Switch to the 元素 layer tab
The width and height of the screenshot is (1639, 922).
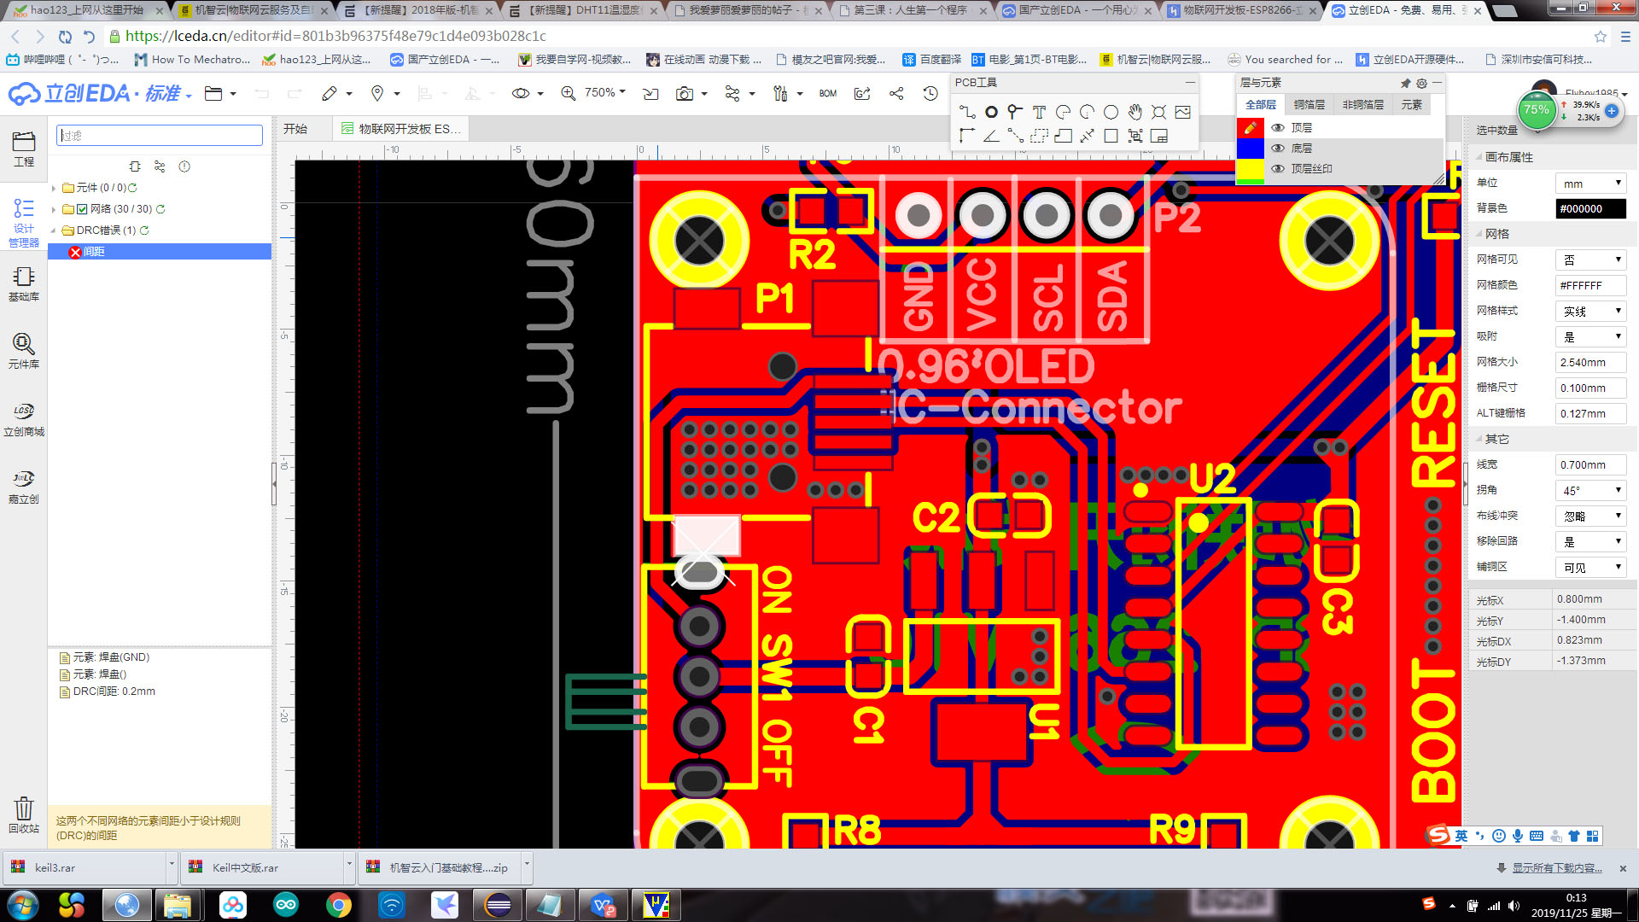[x=1412, y=104]
